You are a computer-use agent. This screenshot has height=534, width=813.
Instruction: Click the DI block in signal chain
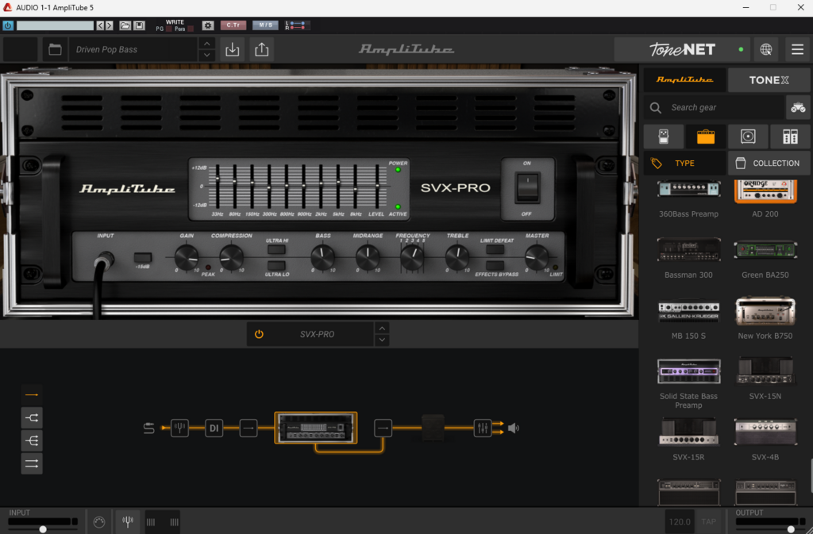(214, 428)
